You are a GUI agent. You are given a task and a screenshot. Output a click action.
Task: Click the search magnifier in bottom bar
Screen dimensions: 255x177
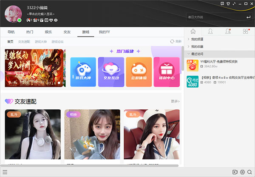pos(249,172)
